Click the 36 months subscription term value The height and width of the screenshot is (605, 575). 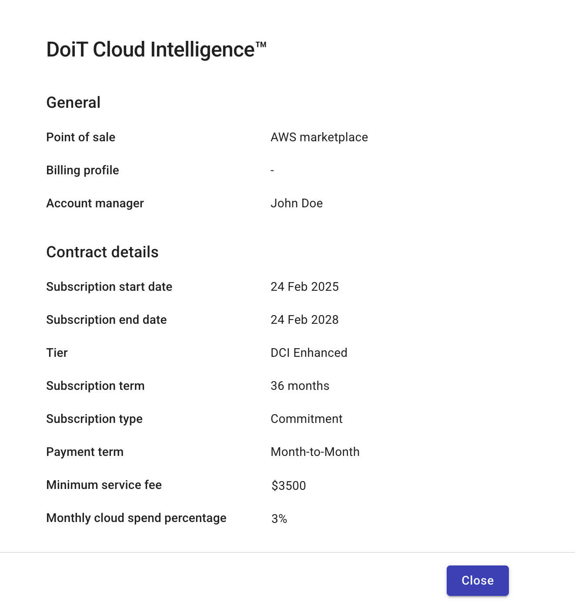tap(300, 386)
